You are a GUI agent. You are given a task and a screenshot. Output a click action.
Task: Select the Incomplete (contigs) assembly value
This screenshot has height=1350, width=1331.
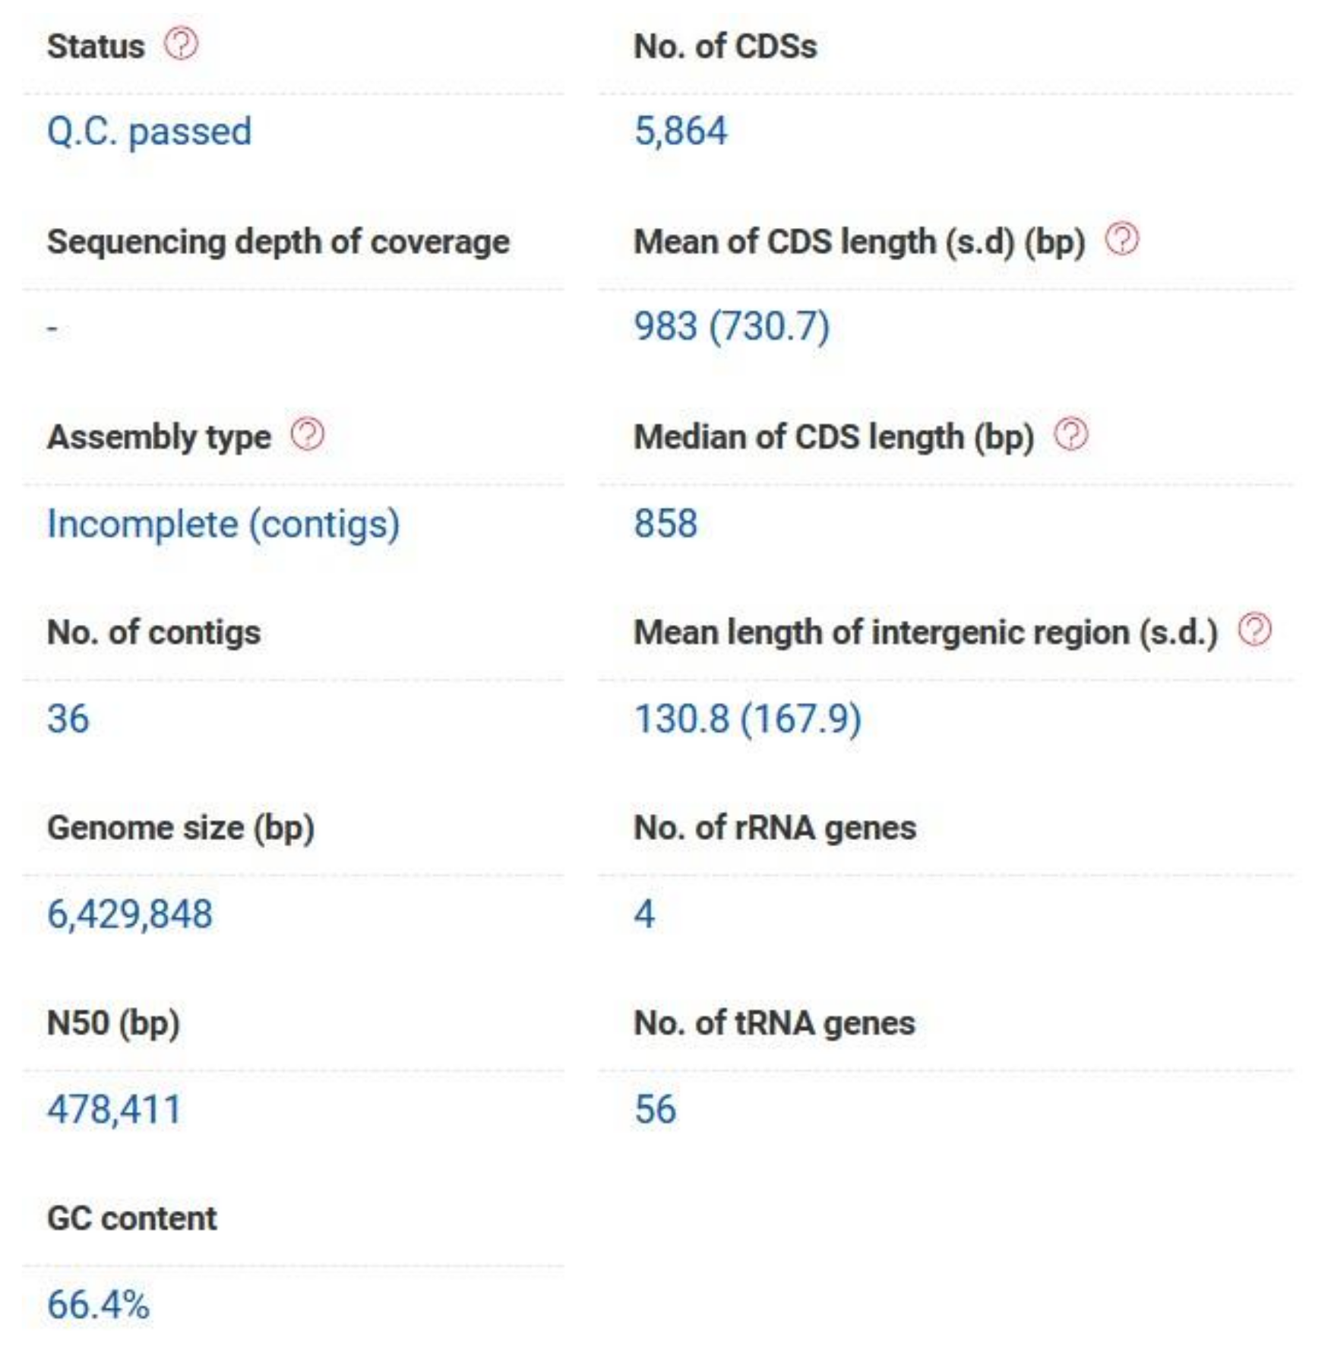click(223, 524)
